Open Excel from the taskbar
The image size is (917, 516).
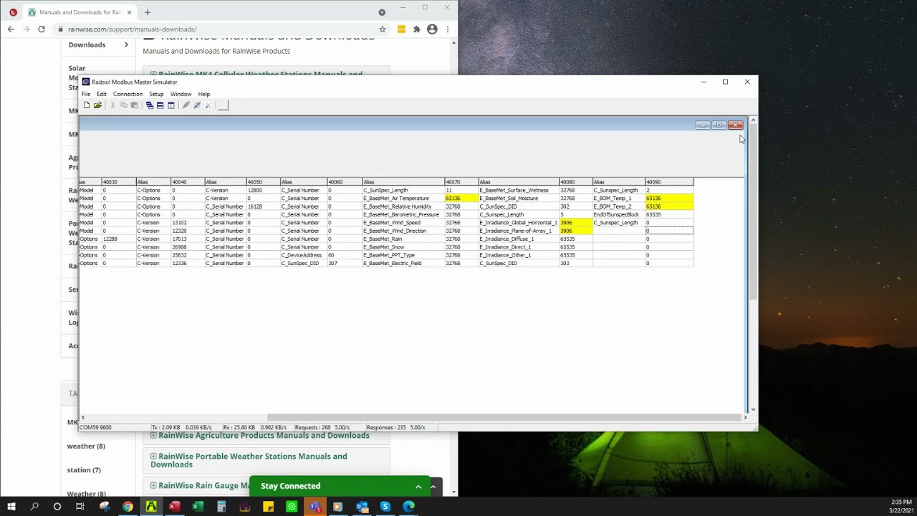click(x=198, y=506)
